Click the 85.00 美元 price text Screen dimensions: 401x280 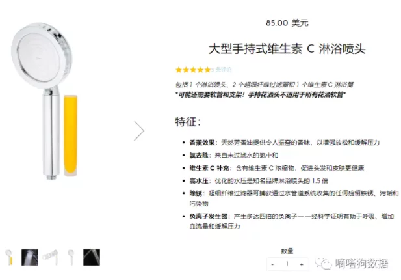tap(287, 23)
